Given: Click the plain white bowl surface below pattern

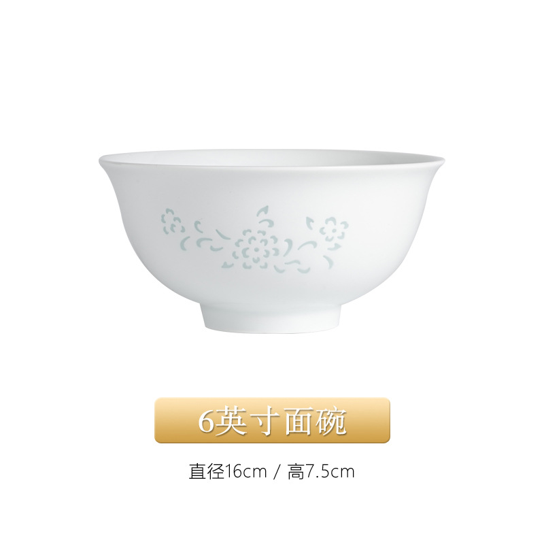Looking at the screenshot, I should coord(271,288).
